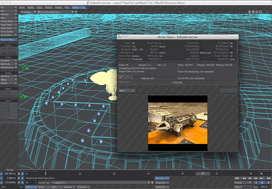Click the envelope E button for X
Viewport: 272px width, 189px height.
tap(23, 174)
